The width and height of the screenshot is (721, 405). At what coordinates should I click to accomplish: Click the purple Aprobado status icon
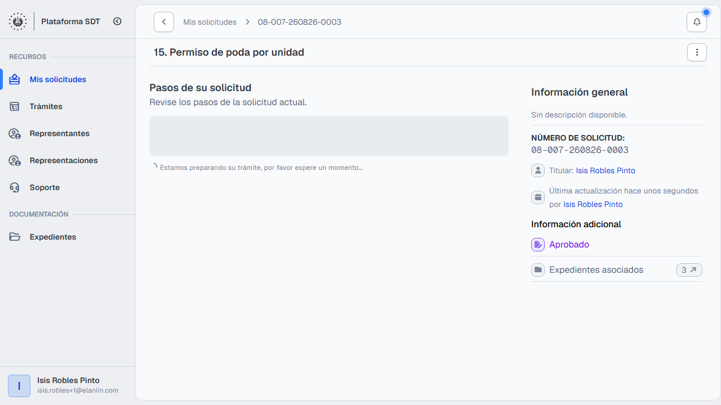(538, 245)
